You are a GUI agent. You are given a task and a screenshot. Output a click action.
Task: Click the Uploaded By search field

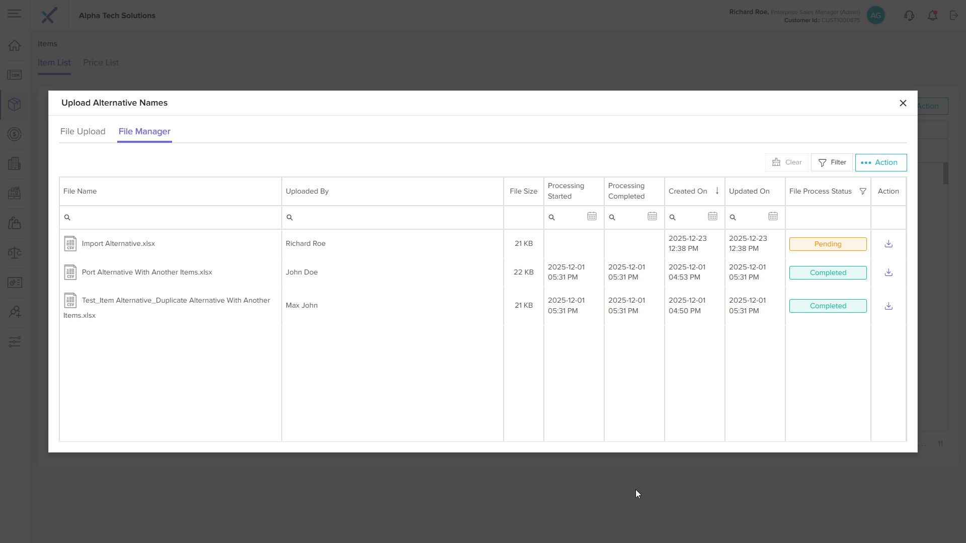[395, 217]
